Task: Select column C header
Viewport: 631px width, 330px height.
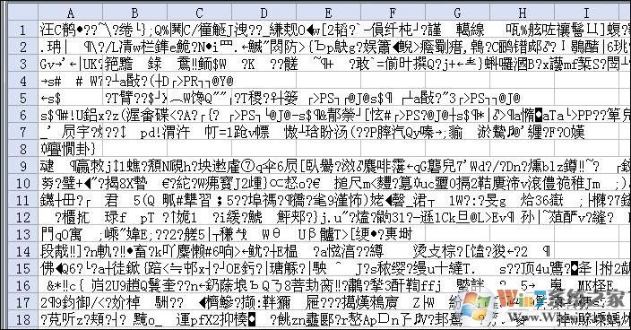Action: click(x=199, y=13)
